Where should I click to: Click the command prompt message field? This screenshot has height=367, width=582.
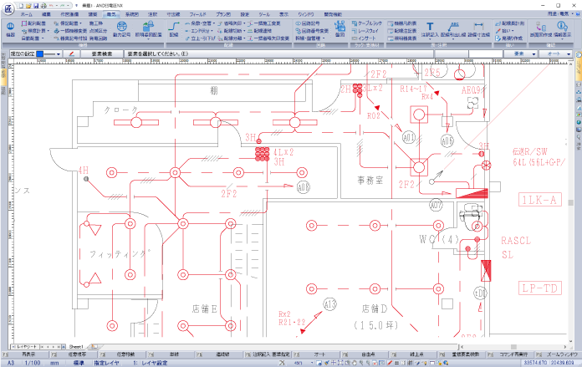[x=279, y=54]
